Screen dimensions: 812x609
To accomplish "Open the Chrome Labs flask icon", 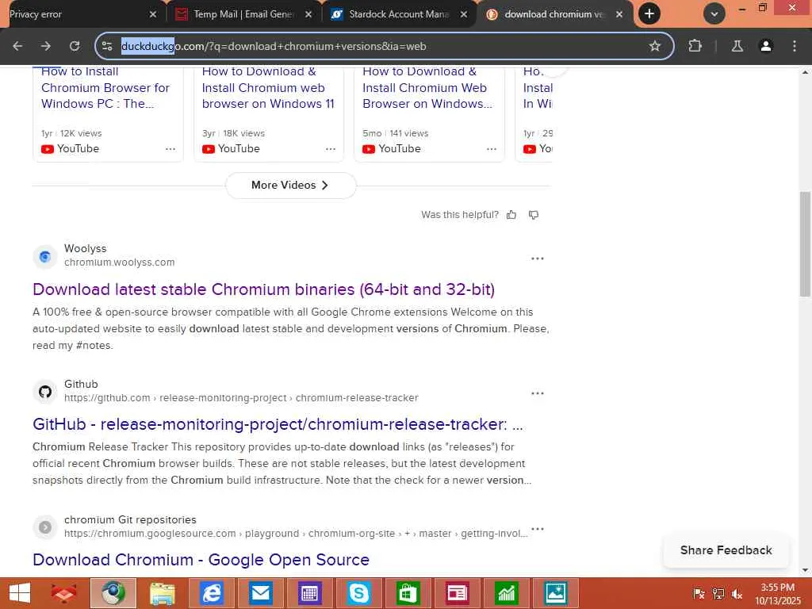I will [737, 46].
